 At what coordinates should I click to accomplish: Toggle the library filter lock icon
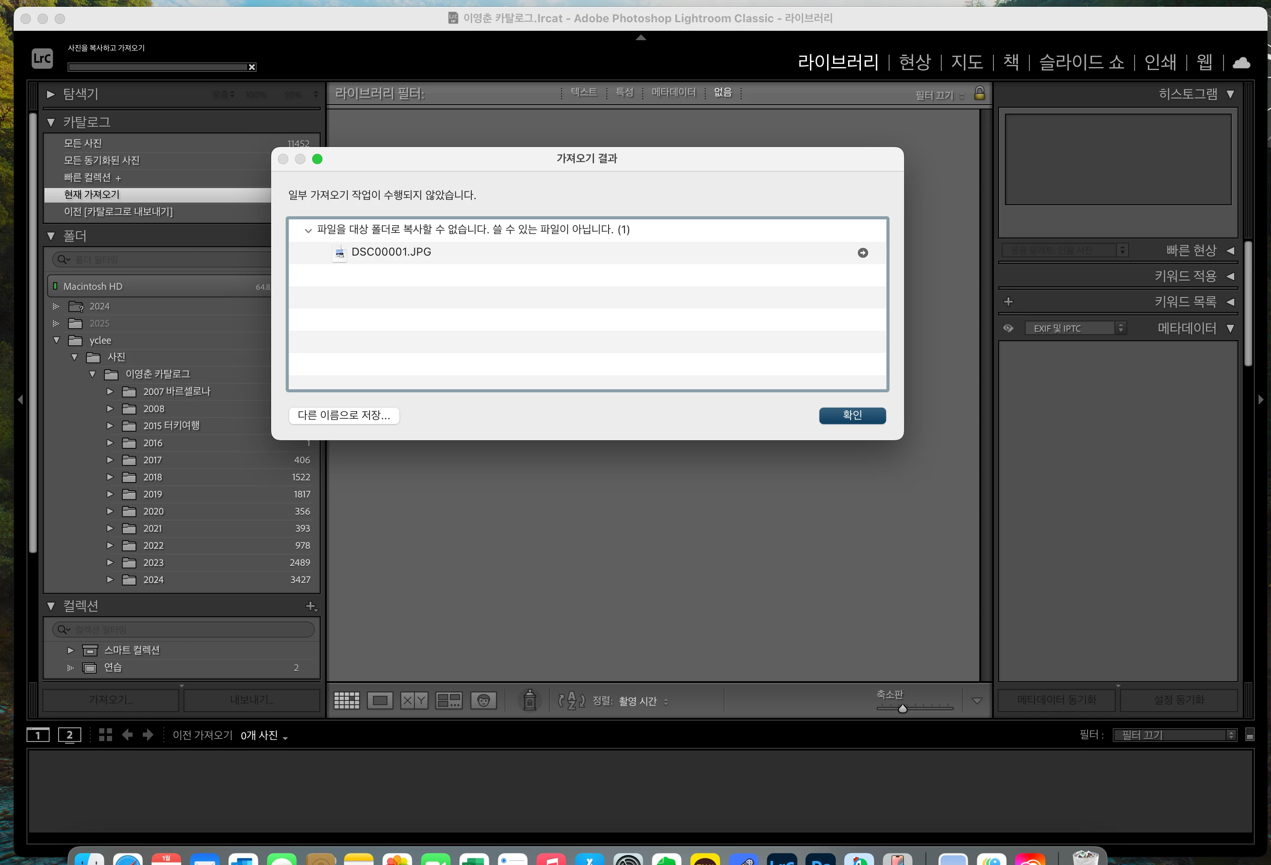click(x=979, y=94)
